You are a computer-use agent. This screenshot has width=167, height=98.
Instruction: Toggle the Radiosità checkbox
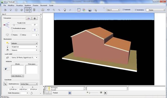pyautogui.click(x=123, y=10)
